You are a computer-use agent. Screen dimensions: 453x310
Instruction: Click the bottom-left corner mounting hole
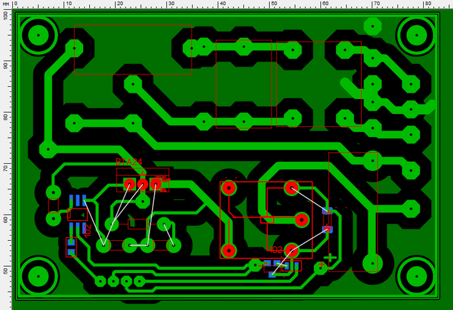38,276
